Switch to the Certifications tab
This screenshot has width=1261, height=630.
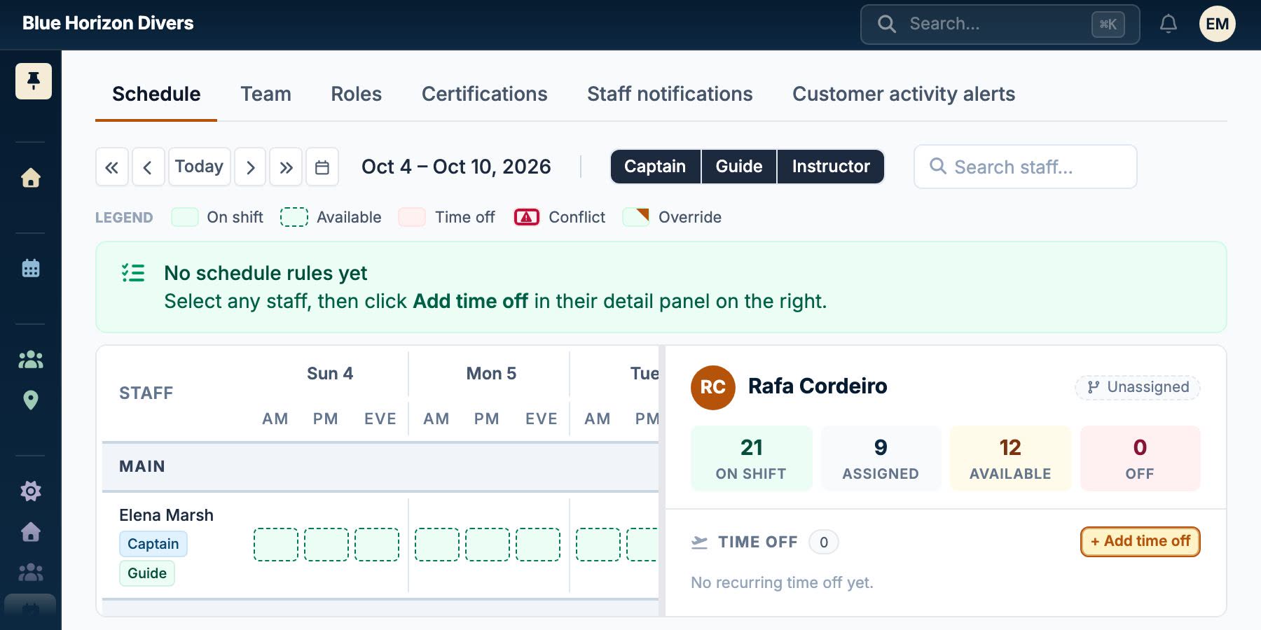(484, 94)
